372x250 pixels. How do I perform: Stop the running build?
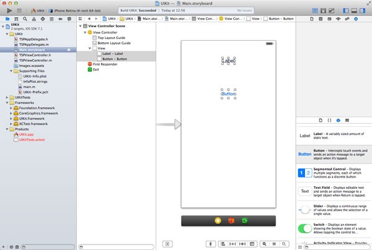[x=19, y=11]
